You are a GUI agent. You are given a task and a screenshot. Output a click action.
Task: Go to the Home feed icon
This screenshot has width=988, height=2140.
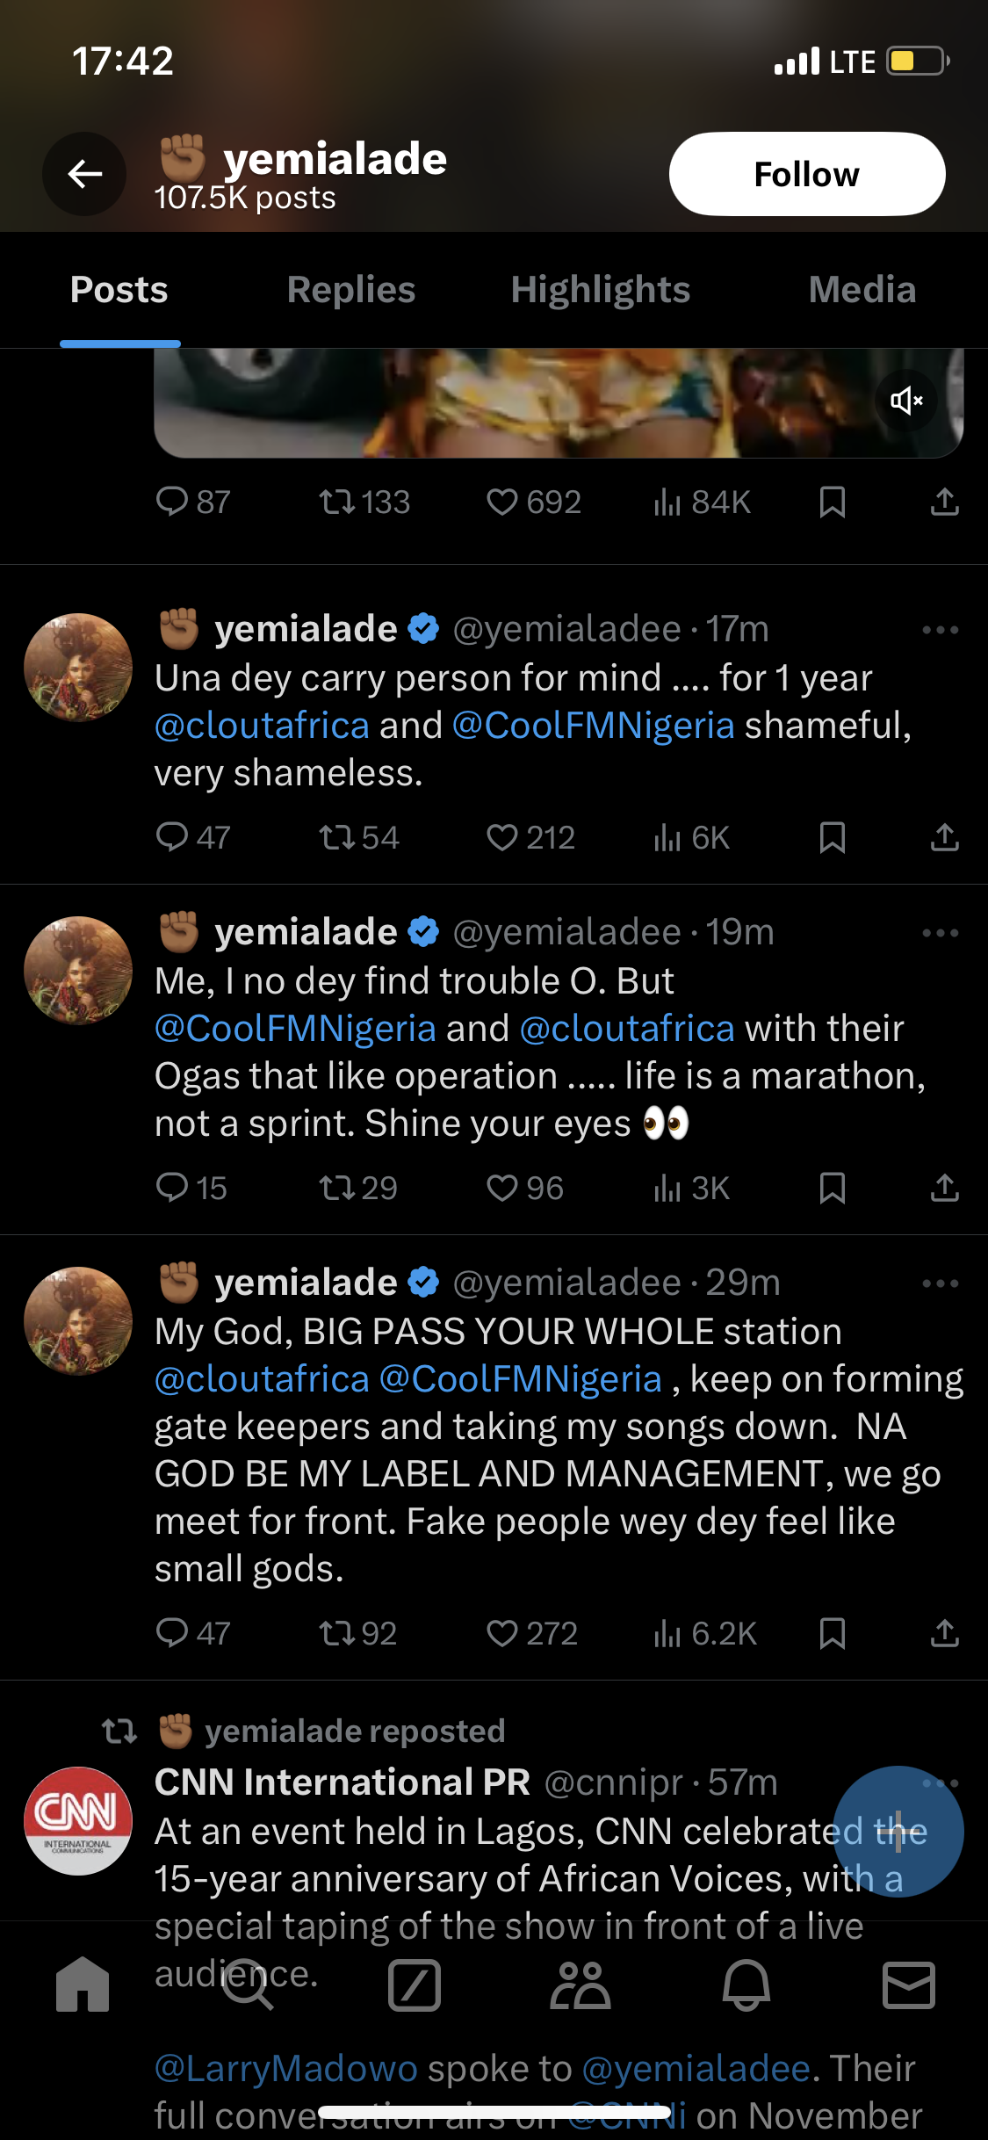tap(83, 1985)
